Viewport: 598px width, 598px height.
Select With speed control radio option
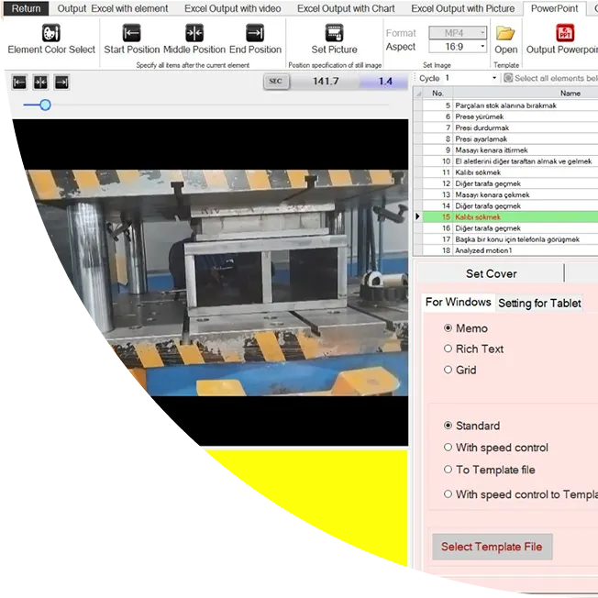pos(448,448)
